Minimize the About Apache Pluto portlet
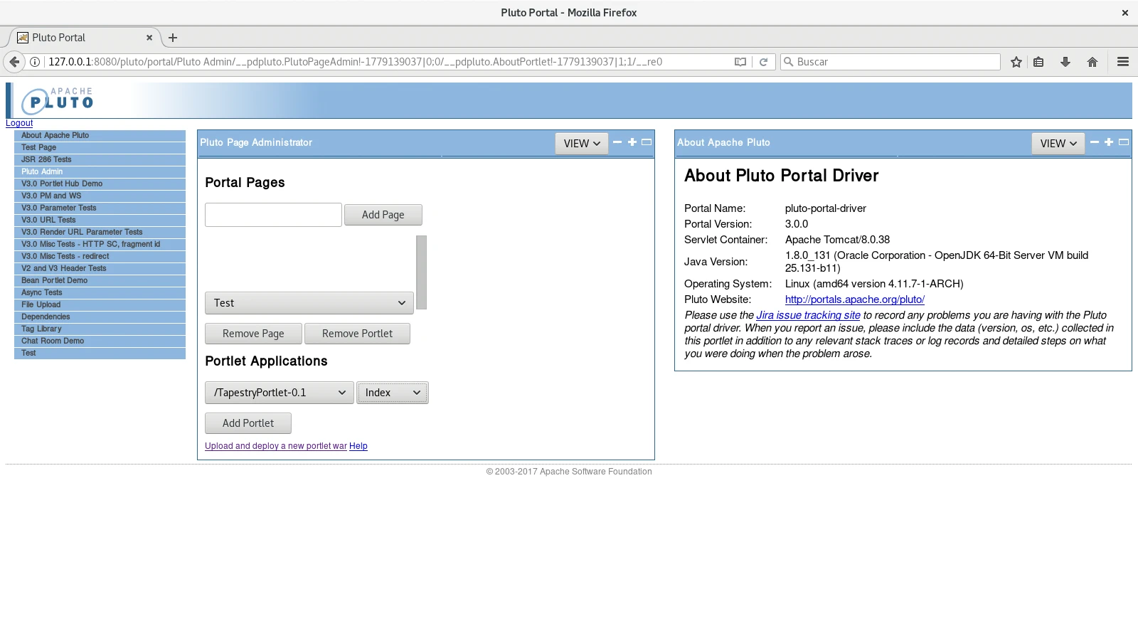Screen dimensions: 1138x621 pyautogui.click(x=1094, y=142)
